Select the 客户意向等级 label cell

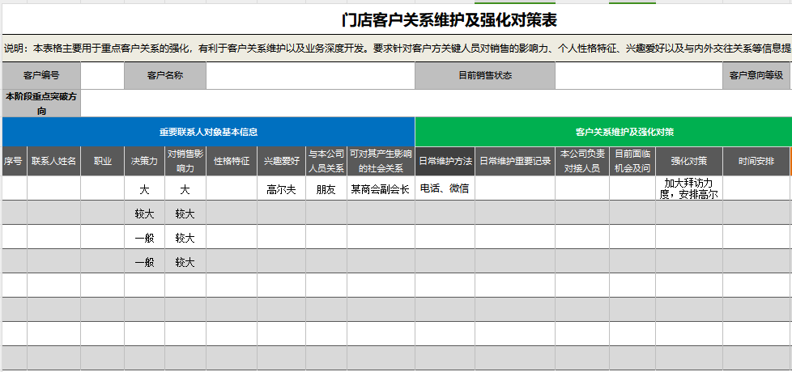tap(756, 76)
